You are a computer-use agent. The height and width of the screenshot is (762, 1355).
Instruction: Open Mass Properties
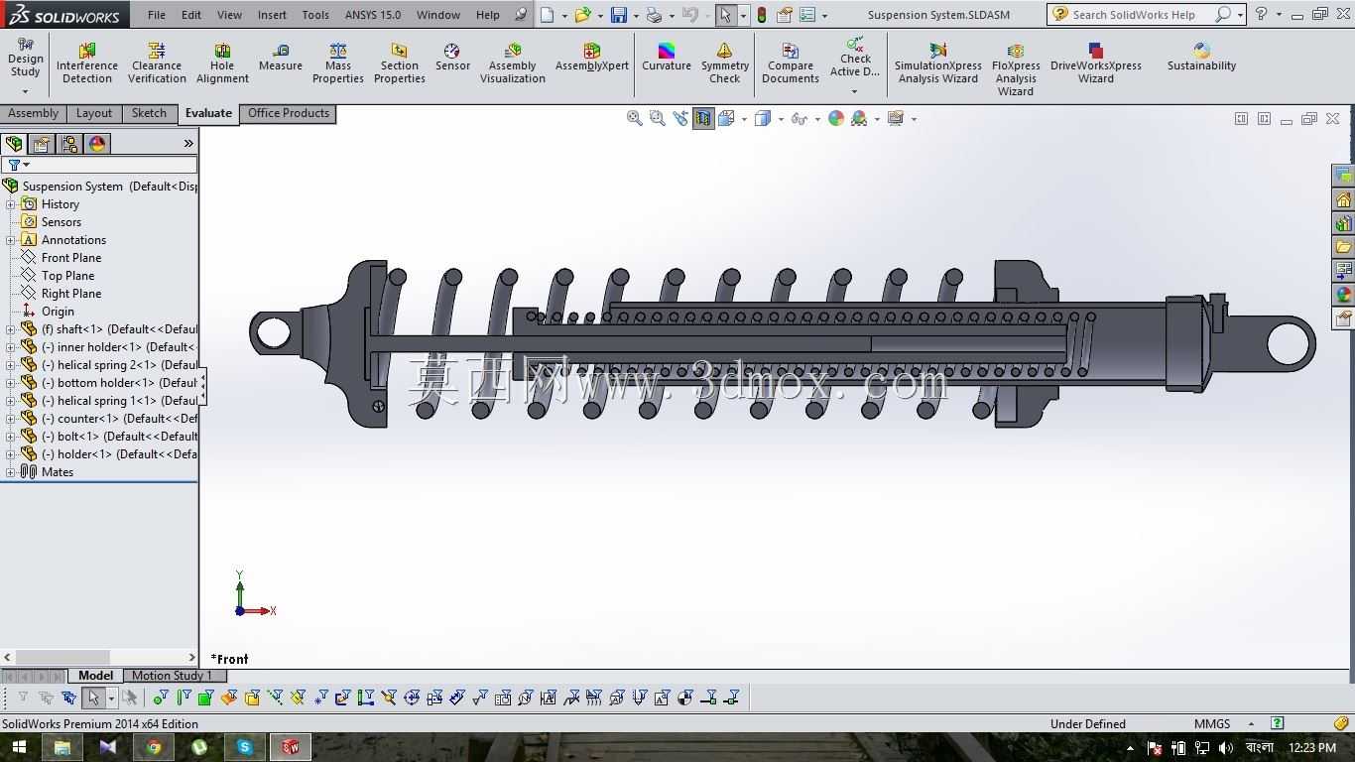(338, 63)
